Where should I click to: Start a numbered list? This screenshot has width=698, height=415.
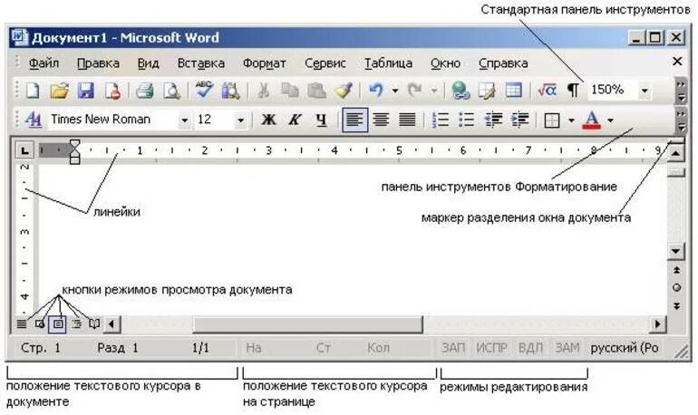click(441, 120)
